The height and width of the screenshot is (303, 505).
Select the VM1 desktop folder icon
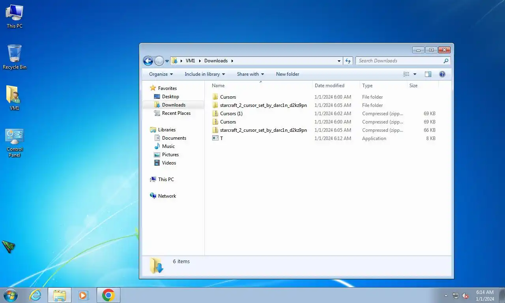(x=15, y=98)
